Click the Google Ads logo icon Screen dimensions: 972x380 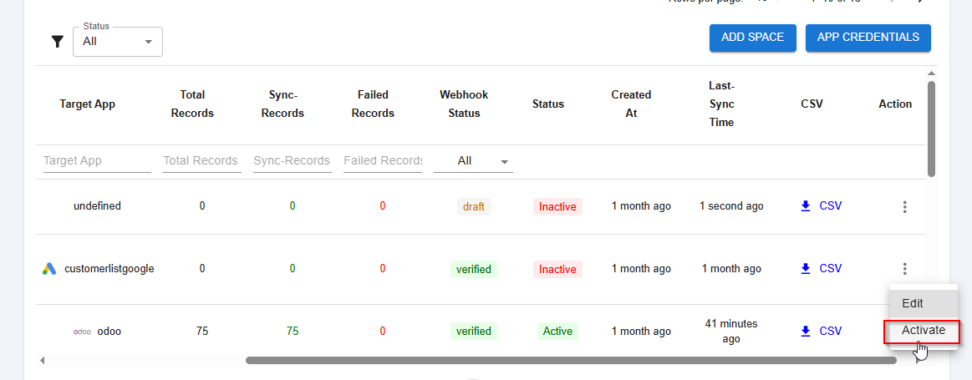(49, 269)
